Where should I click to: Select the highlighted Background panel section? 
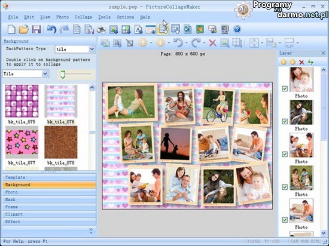(x=49, y=184)
